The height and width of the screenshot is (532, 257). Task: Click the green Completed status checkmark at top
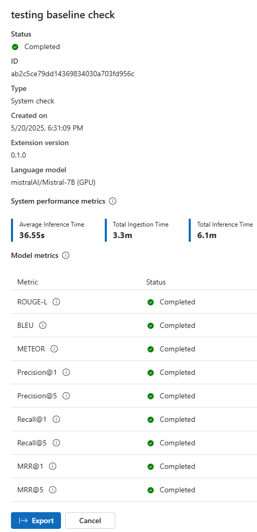coord(15,47)
